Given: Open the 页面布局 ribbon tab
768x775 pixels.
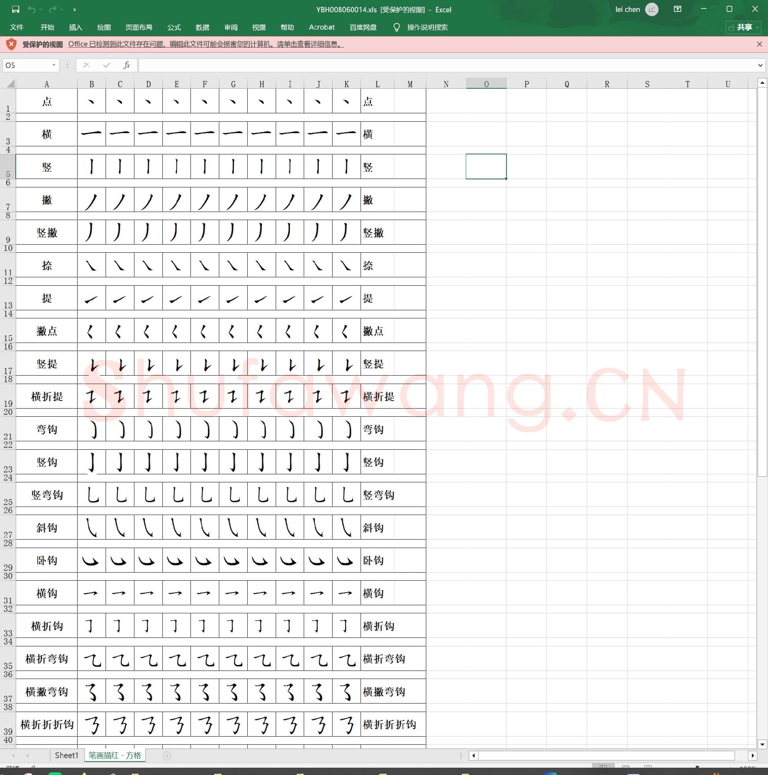Looking at the screenshot, I should pyautogui.click(x=139, y=27).
